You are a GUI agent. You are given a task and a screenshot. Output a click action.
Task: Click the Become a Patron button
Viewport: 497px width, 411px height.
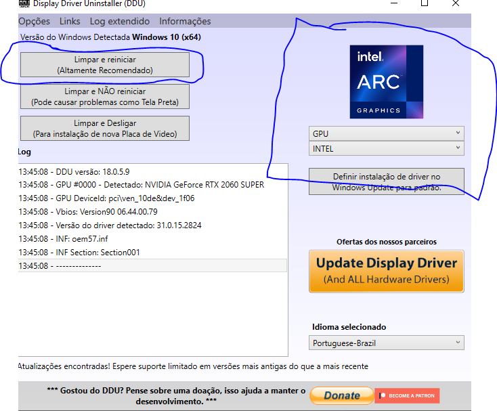(x=407, y=395)
